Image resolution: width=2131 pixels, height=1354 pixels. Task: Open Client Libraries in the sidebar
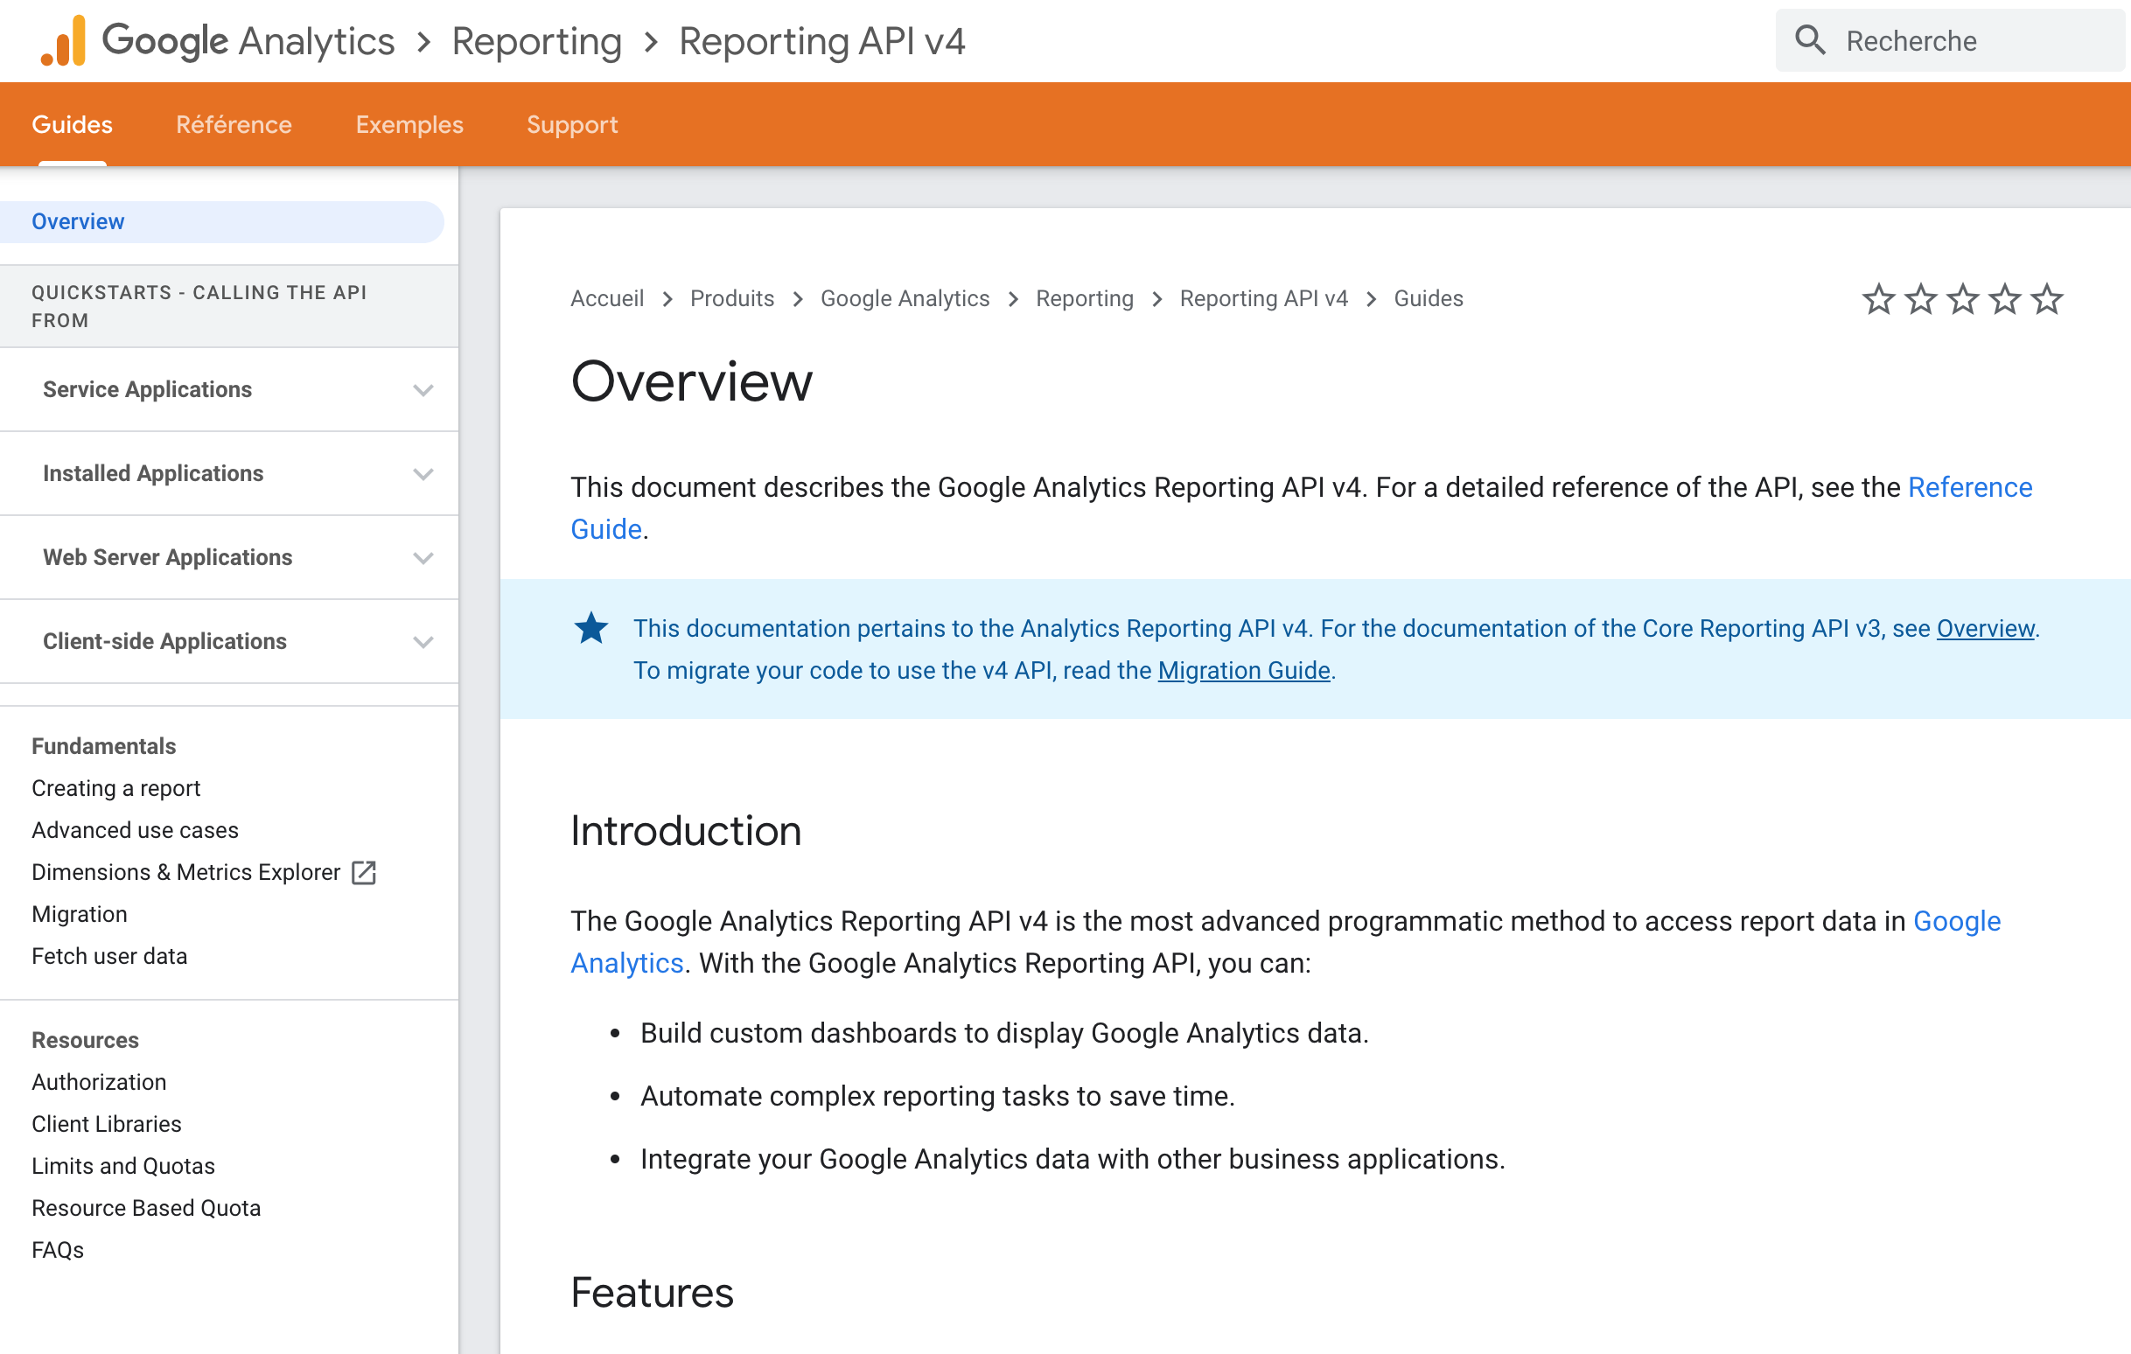point(106,1124)
